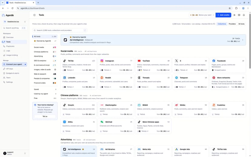Filter by Finance & data category
Image resolution: width=251 pixels, height=157 pixels.
[x=45, y=83]
